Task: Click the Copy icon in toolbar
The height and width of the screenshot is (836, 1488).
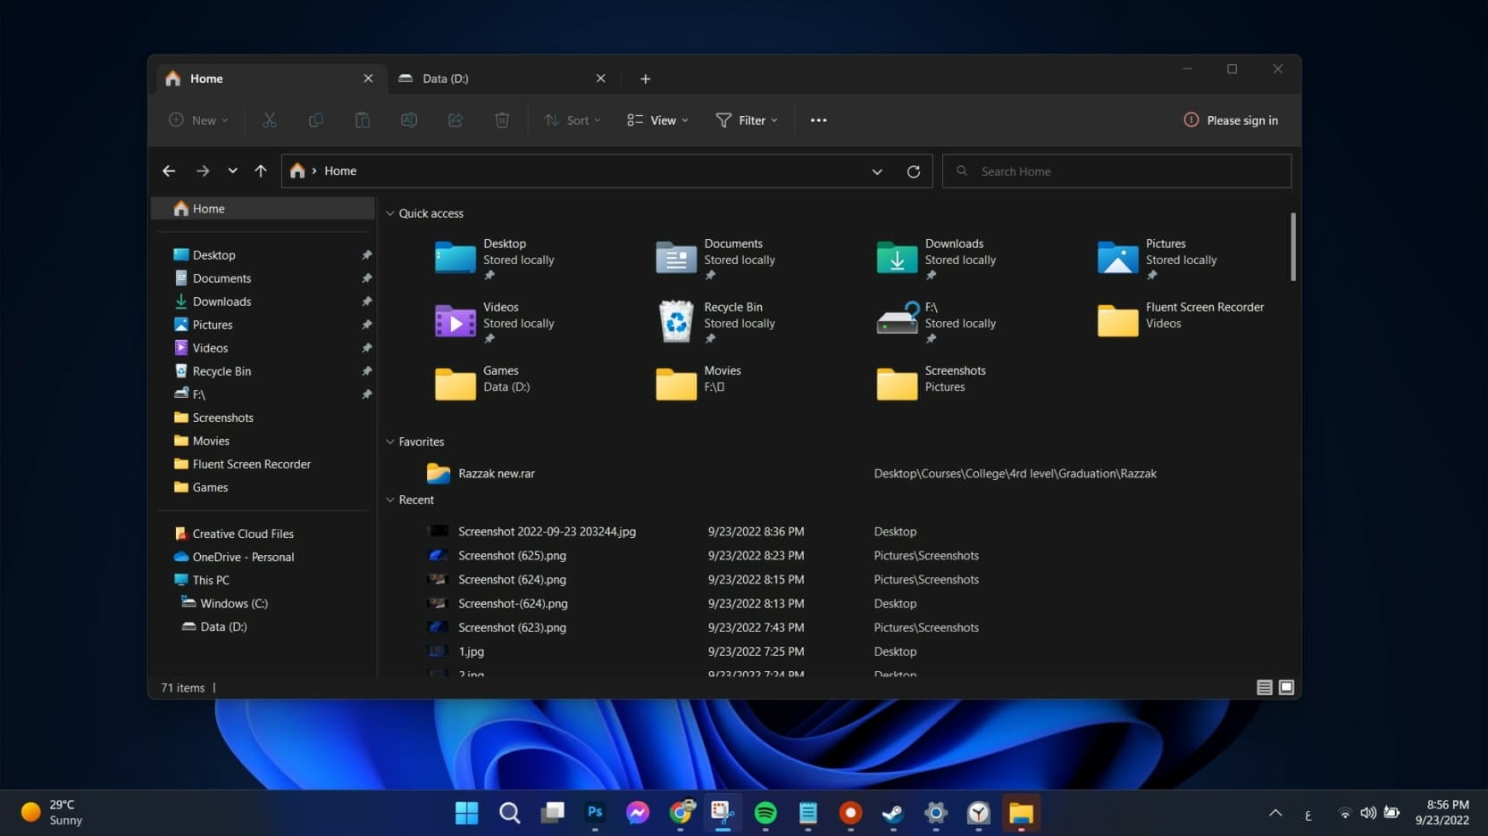Action: (315, 120)
